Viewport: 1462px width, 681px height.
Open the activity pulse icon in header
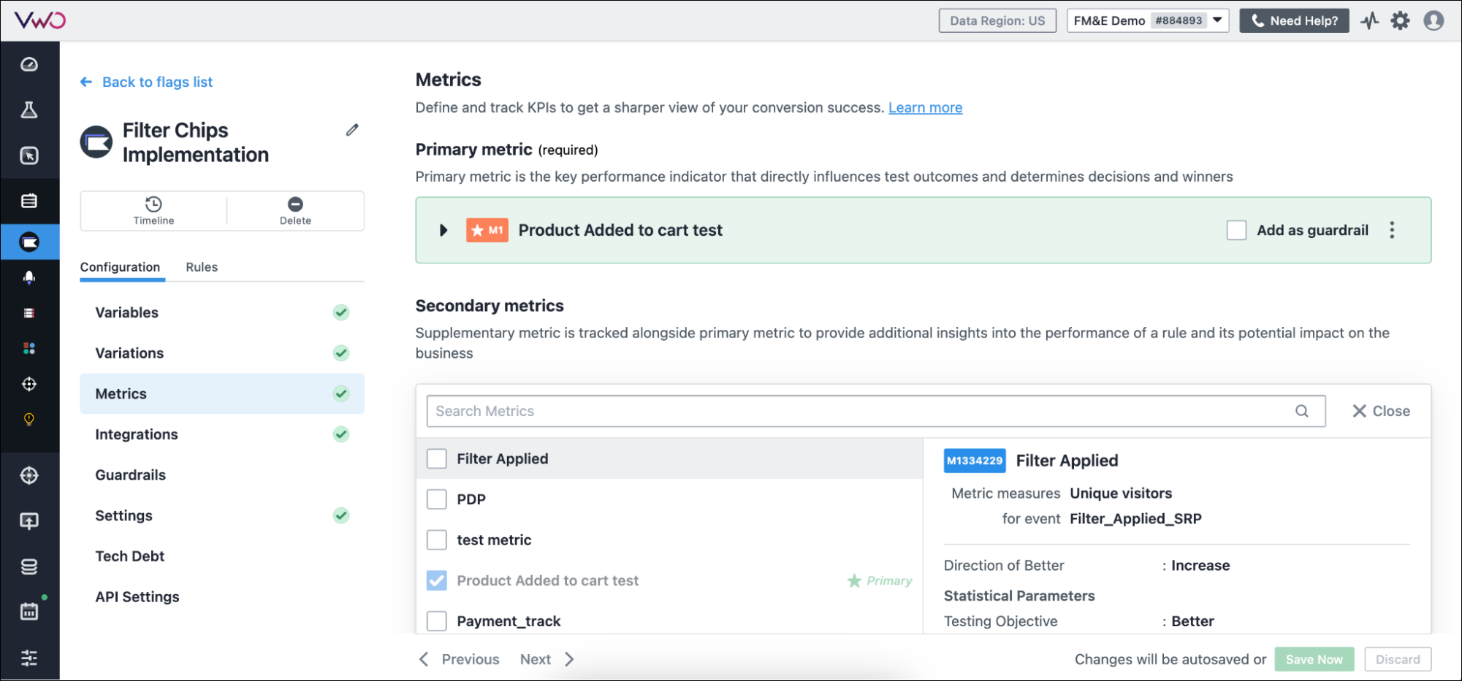coord(1370,20)
